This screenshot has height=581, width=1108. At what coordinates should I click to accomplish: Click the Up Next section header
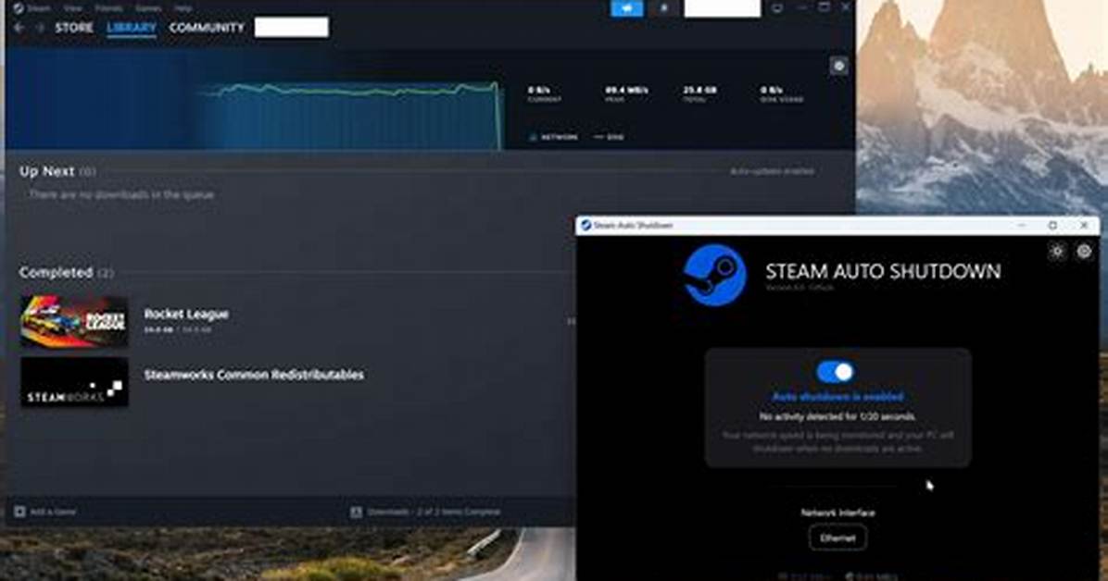click(x=46, y=171)
